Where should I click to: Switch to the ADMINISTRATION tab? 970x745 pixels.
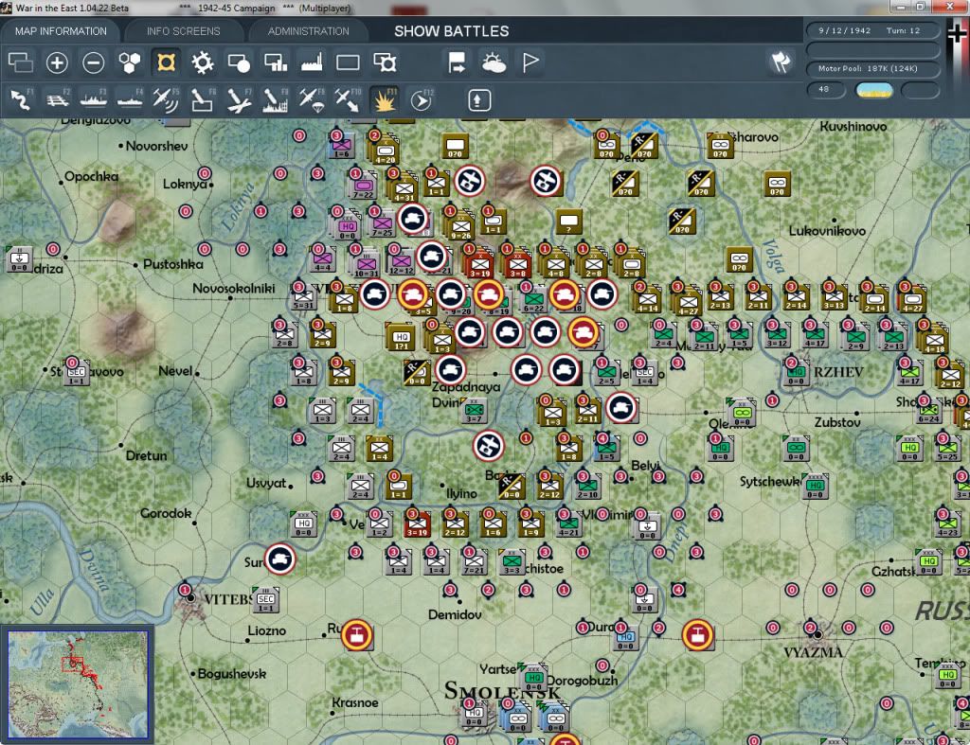coord(308,31)
